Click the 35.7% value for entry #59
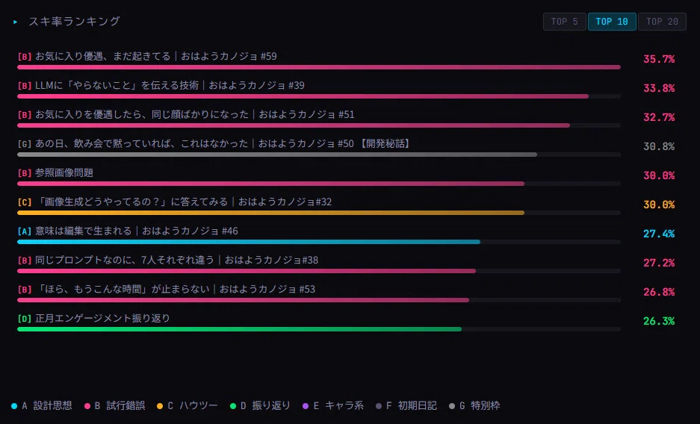 coord(658,59)
